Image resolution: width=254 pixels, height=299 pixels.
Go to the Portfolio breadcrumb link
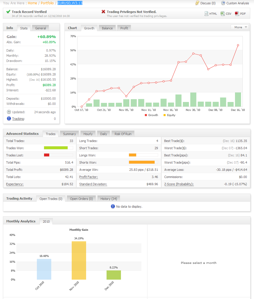[47, 3]
